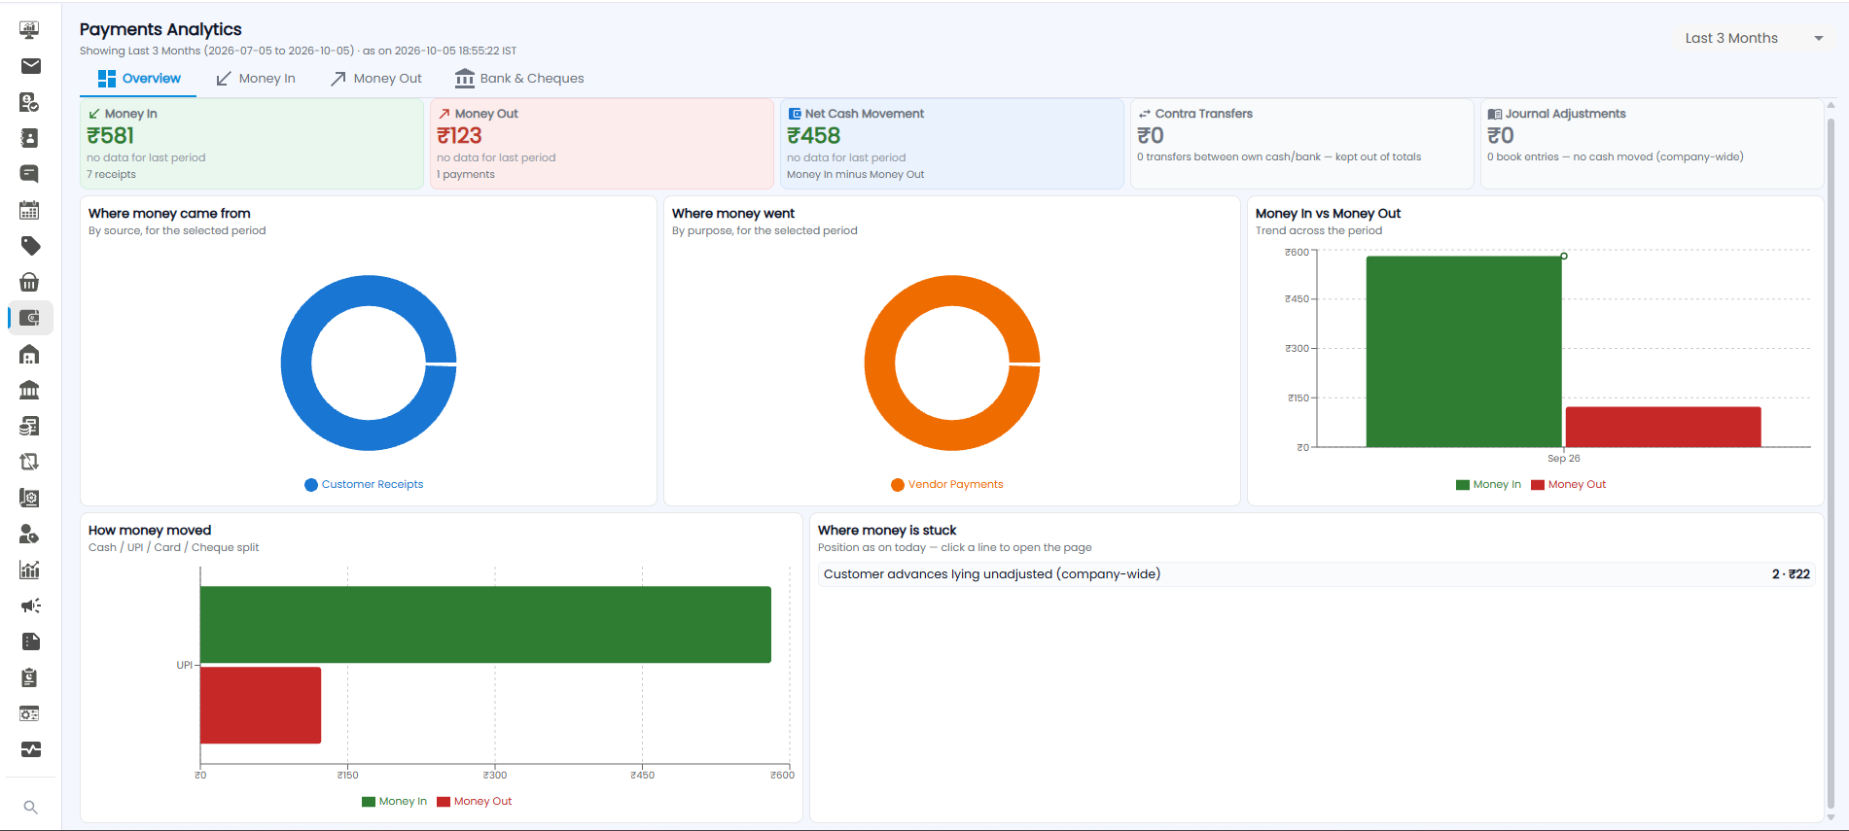Switch to the Bank & Cheques tab
Viewport: 1849px width, 831px height.
click(x=519, y=79)
